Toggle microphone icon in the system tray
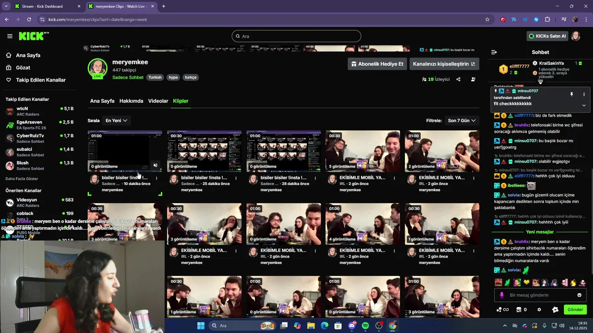 (544, 326)
